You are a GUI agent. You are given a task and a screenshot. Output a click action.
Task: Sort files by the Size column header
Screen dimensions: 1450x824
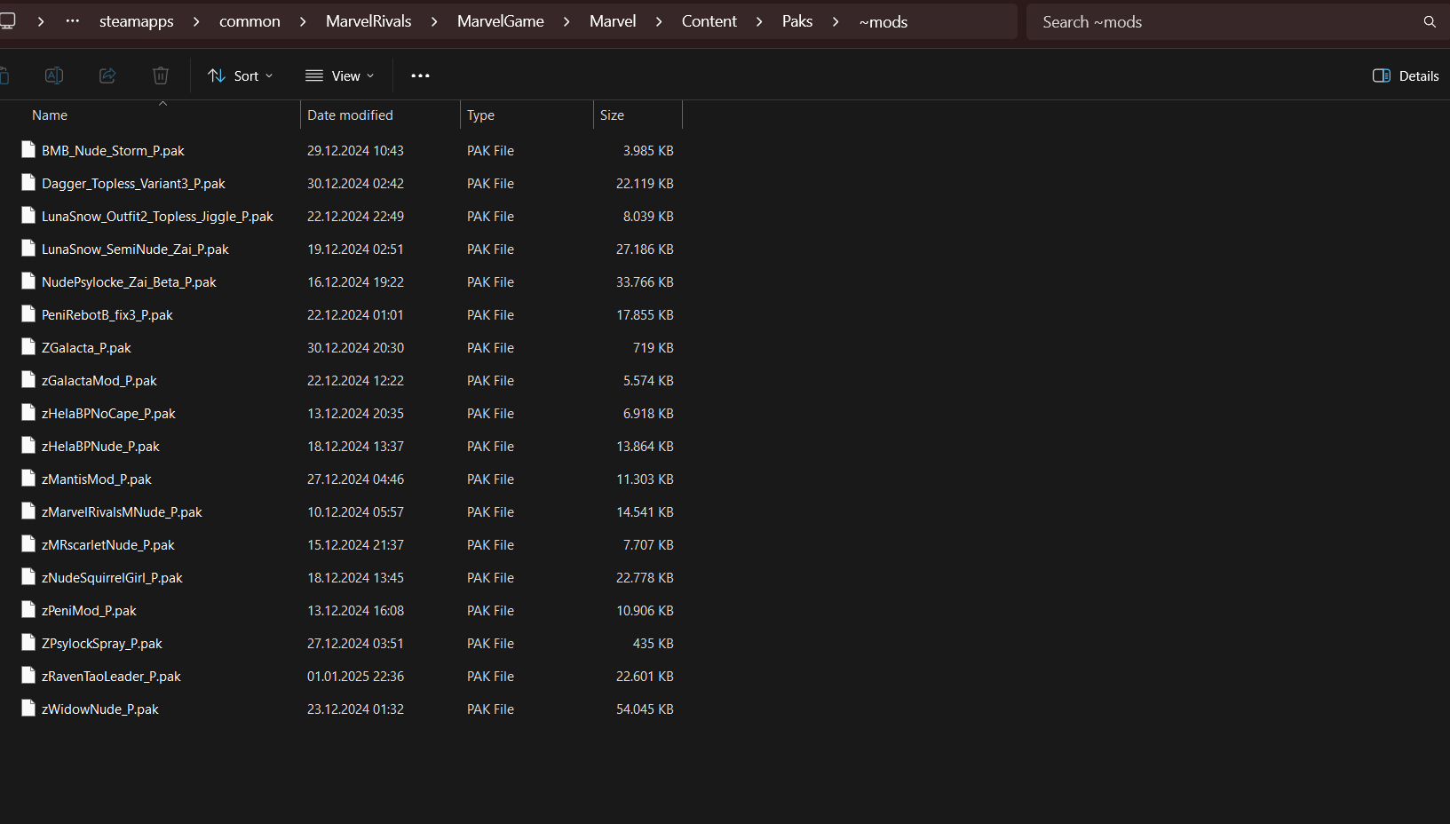tap(612, 115)
